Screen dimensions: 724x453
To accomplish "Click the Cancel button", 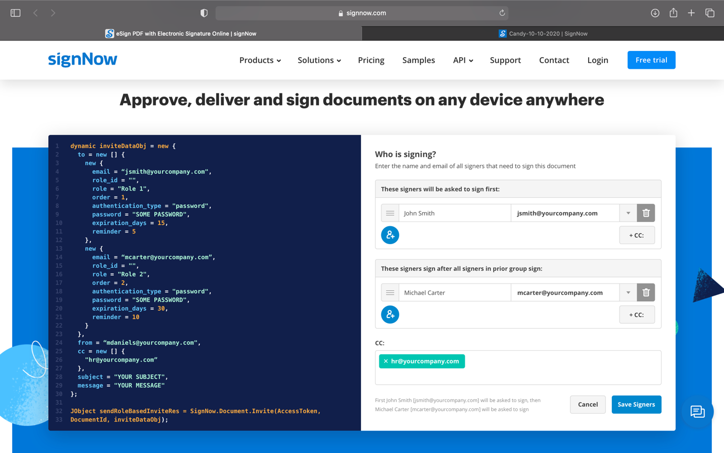I will coord(588,404).
